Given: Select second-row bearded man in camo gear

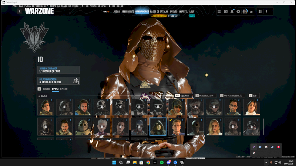Looking at the screenshot, I should point(64,126).
